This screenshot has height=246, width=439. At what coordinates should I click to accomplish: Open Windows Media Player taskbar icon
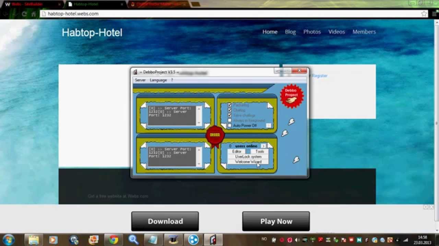pyautogui.click(x=53, y=240)
